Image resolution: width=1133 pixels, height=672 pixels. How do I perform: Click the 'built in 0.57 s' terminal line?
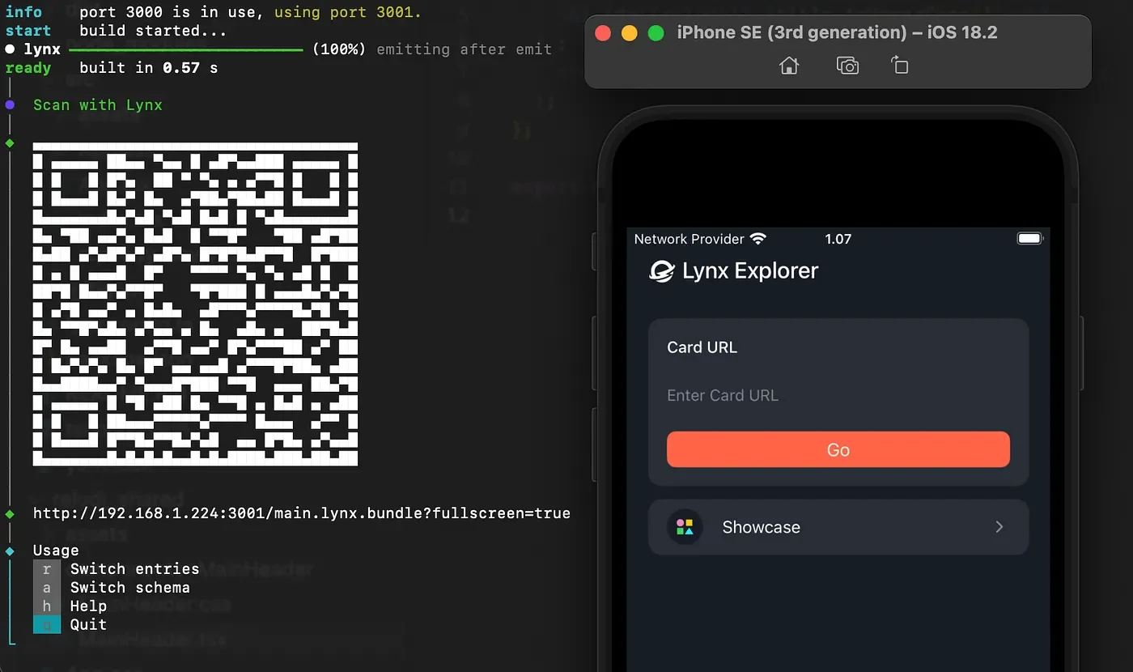pos(149,68)
